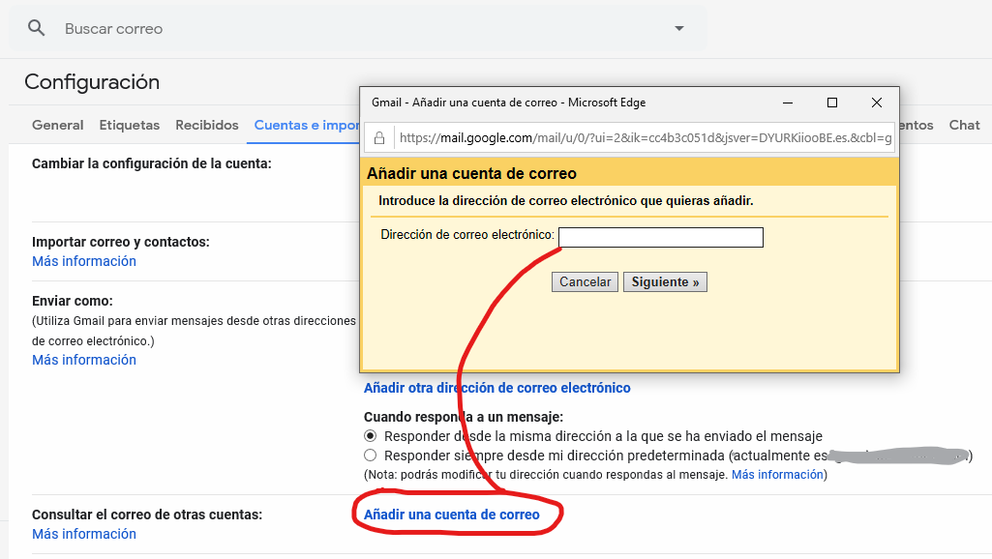This screenshot has width=992, height=559.
Task: Click the Importar correo y contactos label
Action: 121,242
